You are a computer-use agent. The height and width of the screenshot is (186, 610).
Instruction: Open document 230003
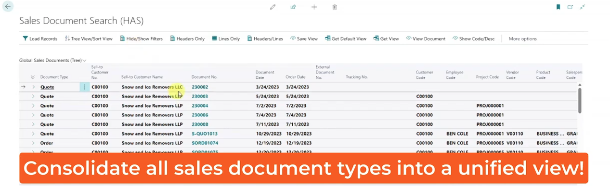pos(200,97)
